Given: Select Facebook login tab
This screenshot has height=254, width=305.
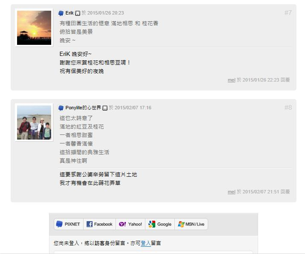Looking at the screenshot, I should coord(99,224).
